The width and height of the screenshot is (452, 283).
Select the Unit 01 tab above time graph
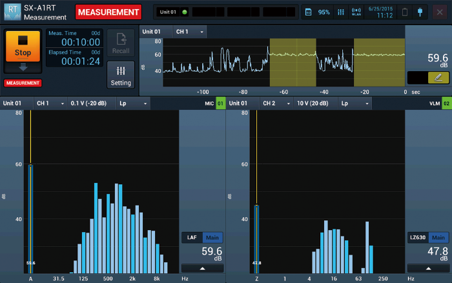pyautogui.click(x=156, y=32)
